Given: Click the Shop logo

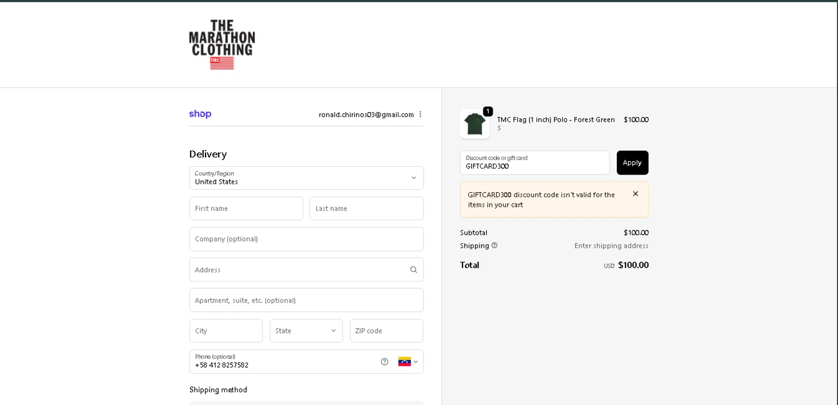Looking at the screenshot, I should pos(200,114).
